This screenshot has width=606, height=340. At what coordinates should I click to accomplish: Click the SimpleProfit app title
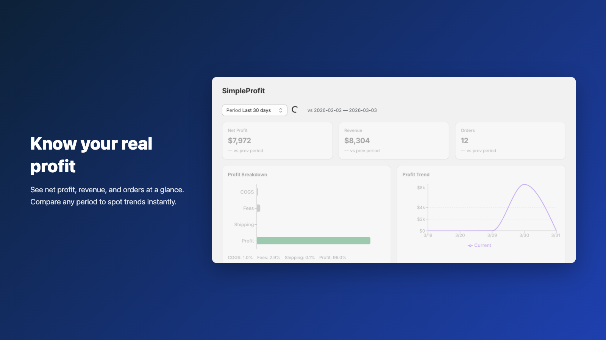pyautogui.click(x=243, y=91)
